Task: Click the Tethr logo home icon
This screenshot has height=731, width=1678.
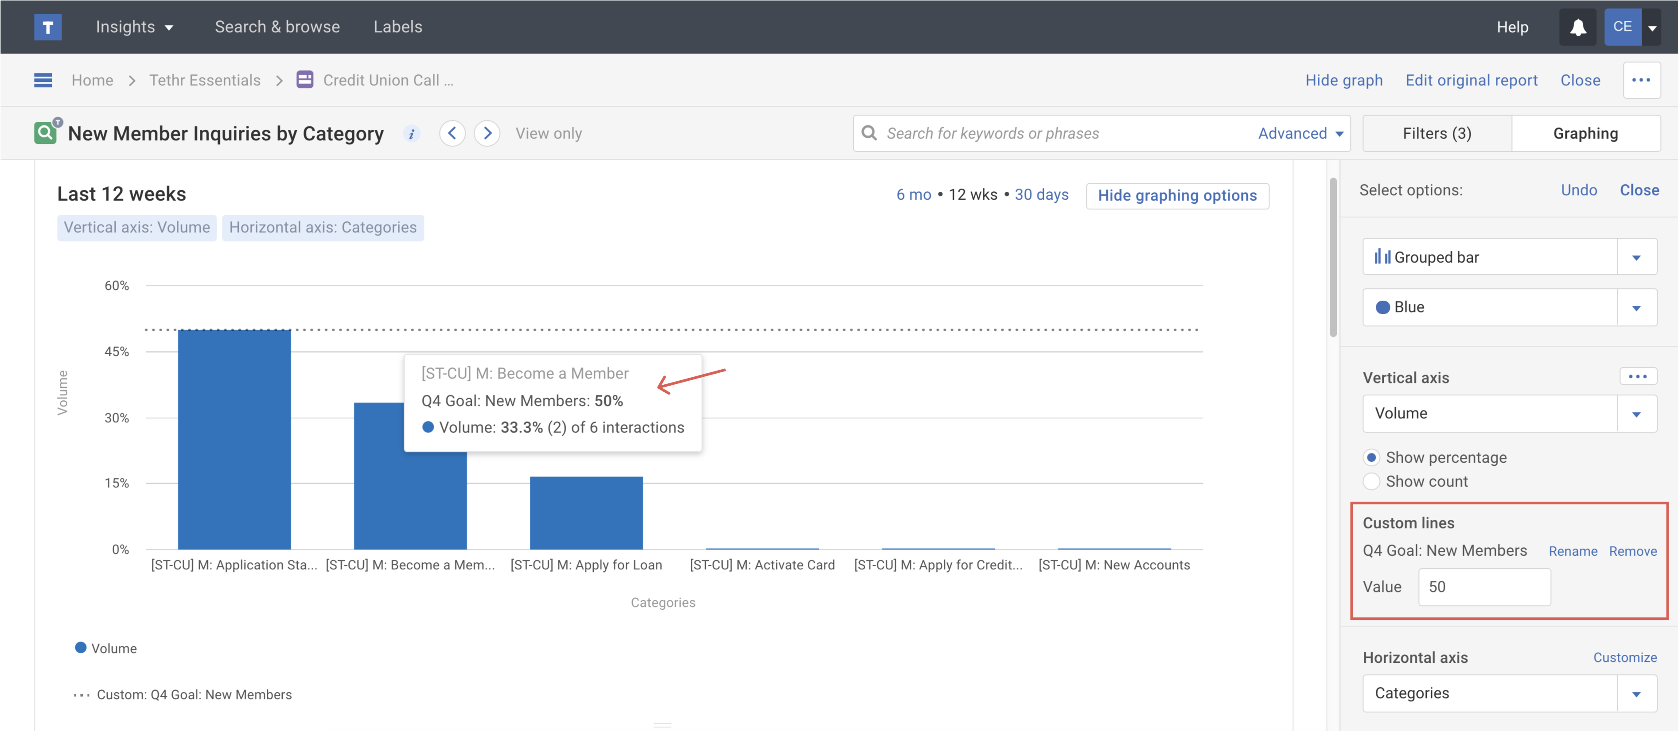Action: coord(47,27)
